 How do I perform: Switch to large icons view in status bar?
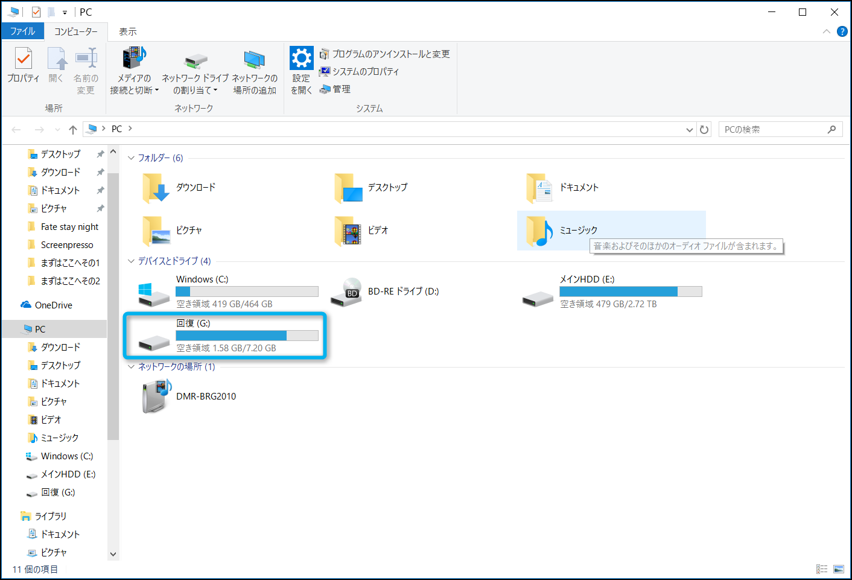[x=839, y=569]
